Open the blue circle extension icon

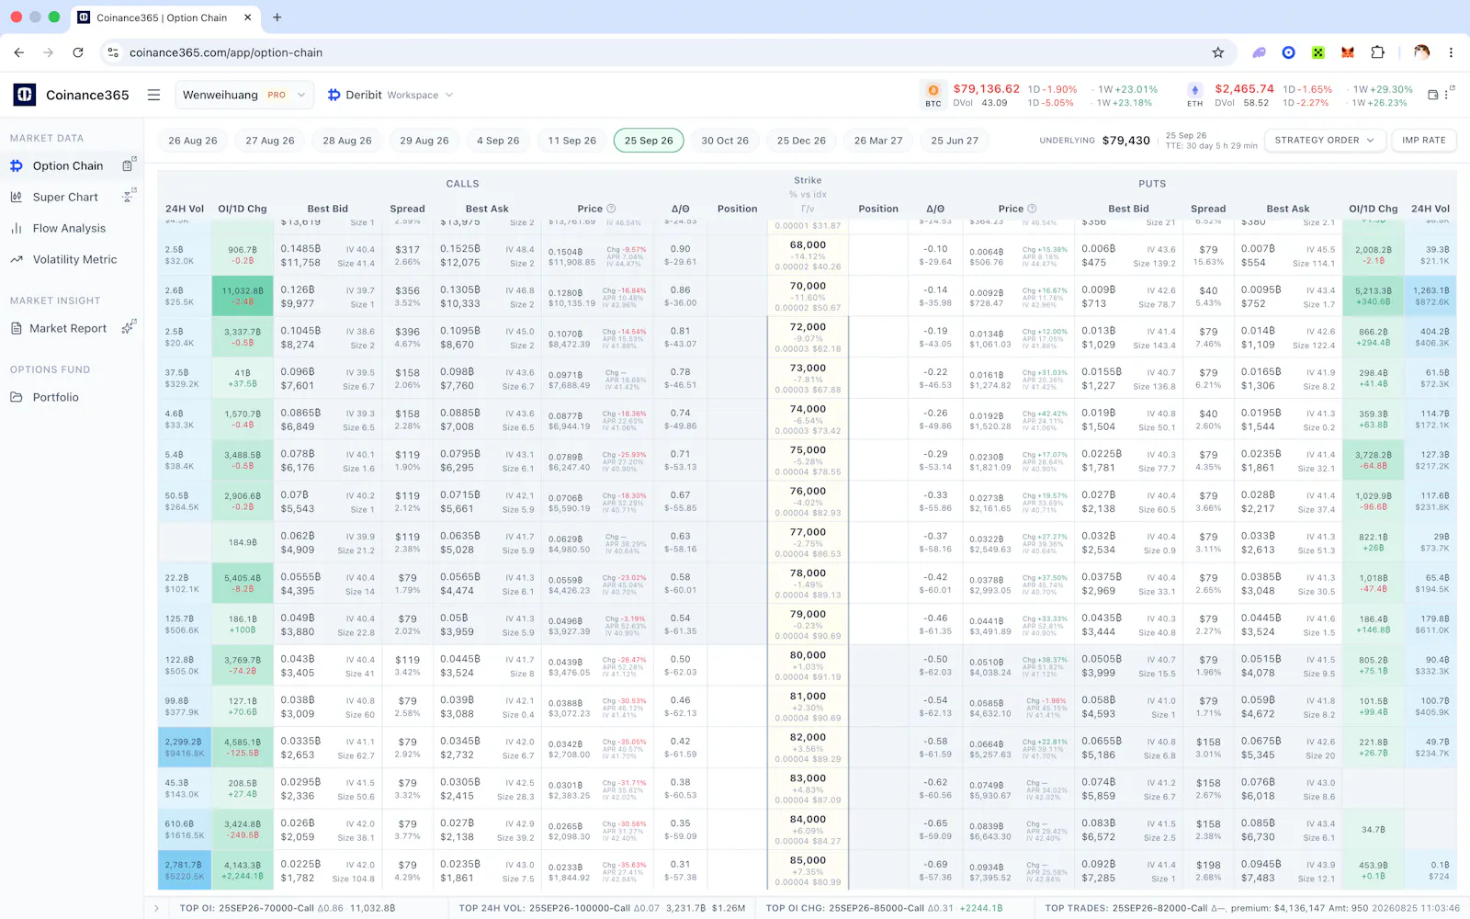coord(1289,52)
